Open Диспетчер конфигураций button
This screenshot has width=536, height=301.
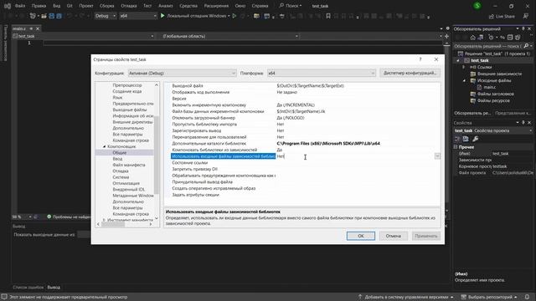pyautogui.click(x=410, y=73)
